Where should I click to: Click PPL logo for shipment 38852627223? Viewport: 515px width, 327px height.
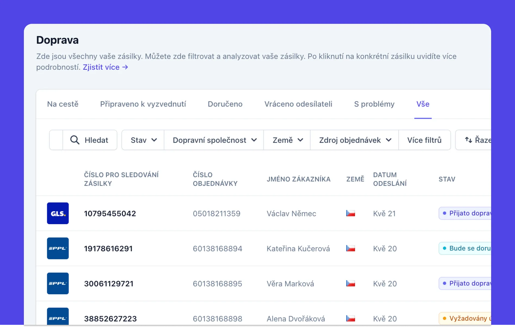[x=58, y=317]
